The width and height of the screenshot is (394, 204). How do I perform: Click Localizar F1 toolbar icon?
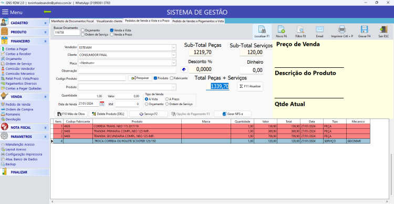point(262,29)
